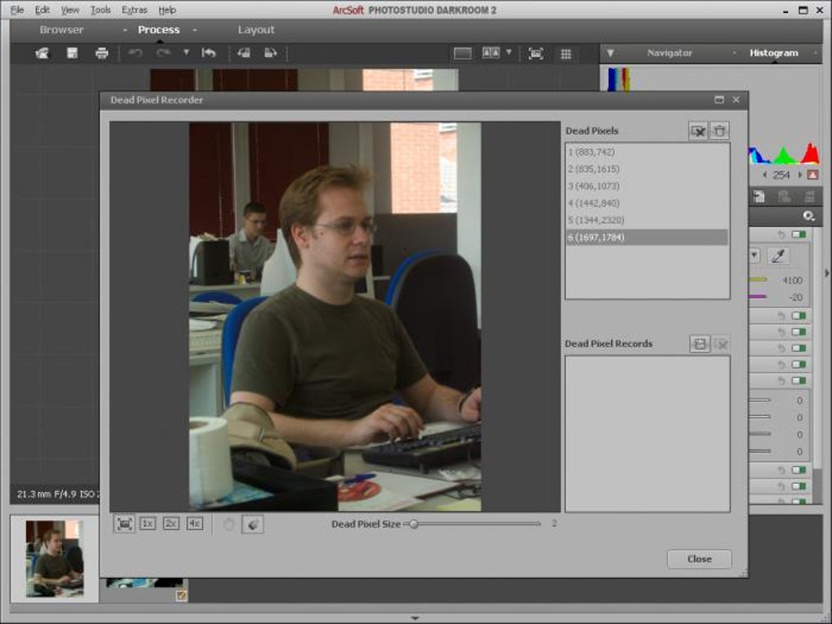
Task: Save the Dead Pixel Records entry
Action: click(x=699, y=344)
